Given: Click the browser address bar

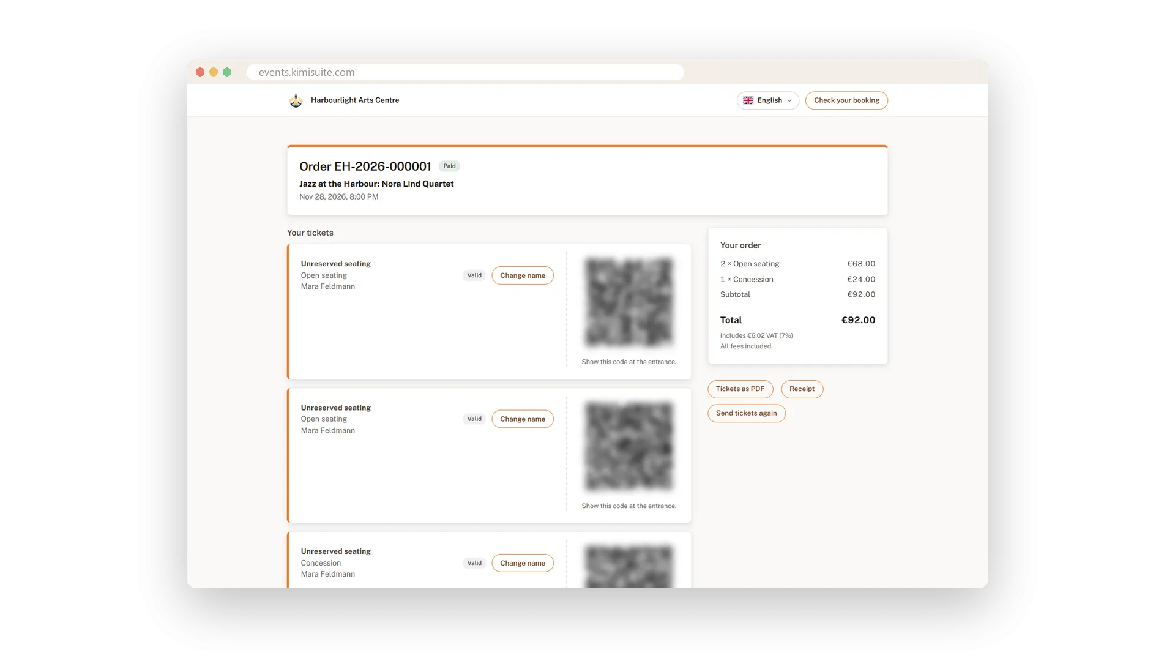Looking at the screenshot, I should [x=465, y=72].
